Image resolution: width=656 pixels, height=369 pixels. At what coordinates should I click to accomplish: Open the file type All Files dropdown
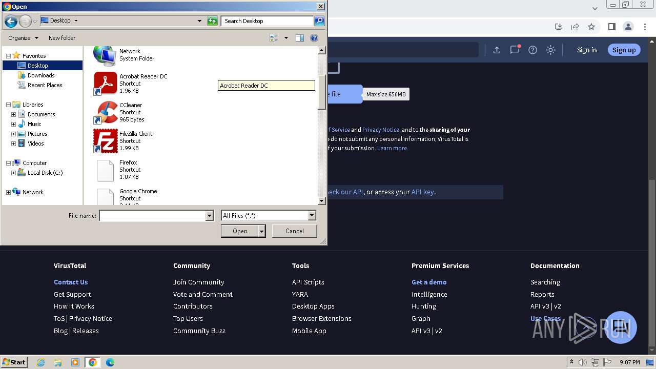pos(312,216)
